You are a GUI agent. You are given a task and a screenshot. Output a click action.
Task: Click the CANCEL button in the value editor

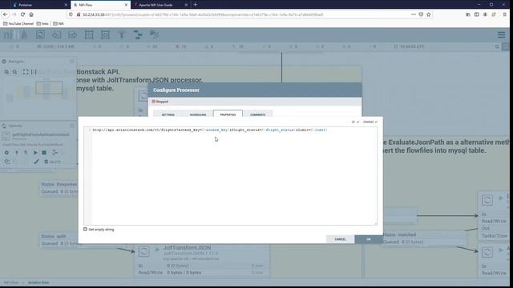[x=340, y=239]
